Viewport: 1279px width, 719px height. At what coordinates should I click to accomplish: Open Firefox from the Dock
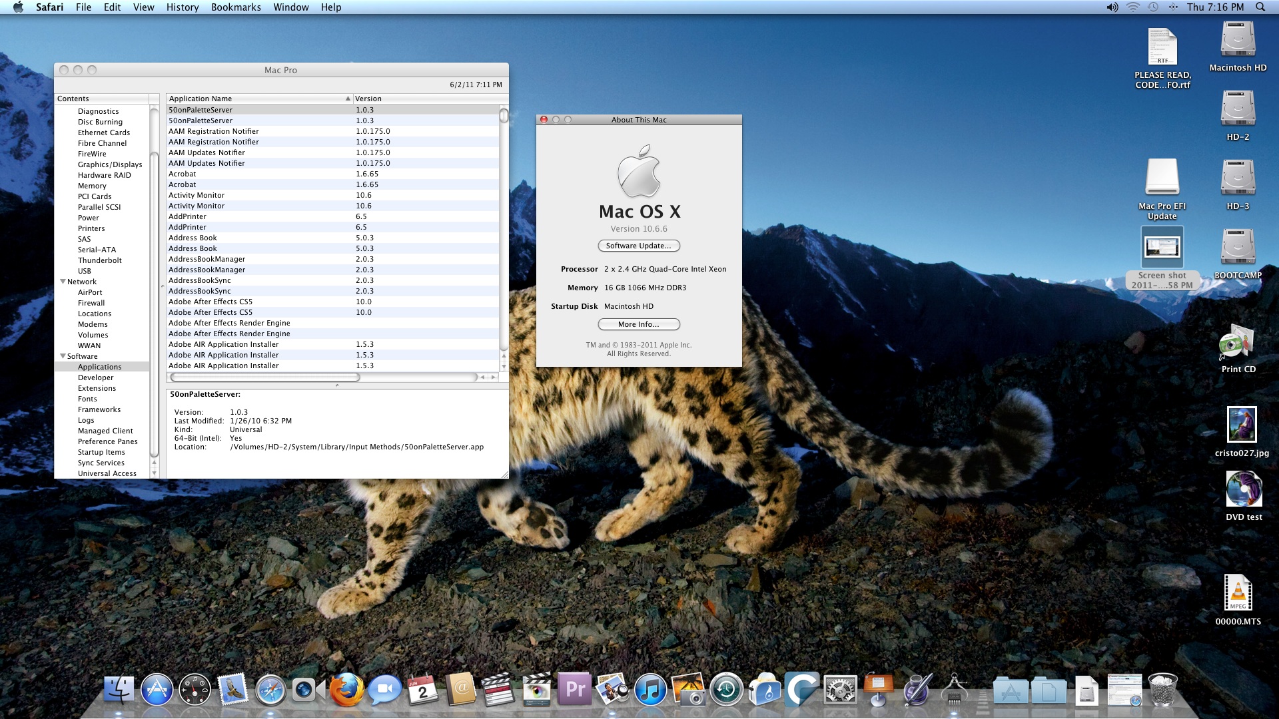tap(347, 690)
